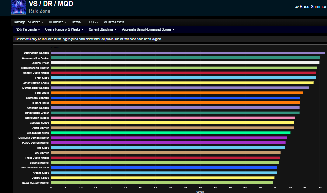Open the Current Standings menu
Viewport: 327px width, 193px height.
pyautogui.click(x=103, y=29)
